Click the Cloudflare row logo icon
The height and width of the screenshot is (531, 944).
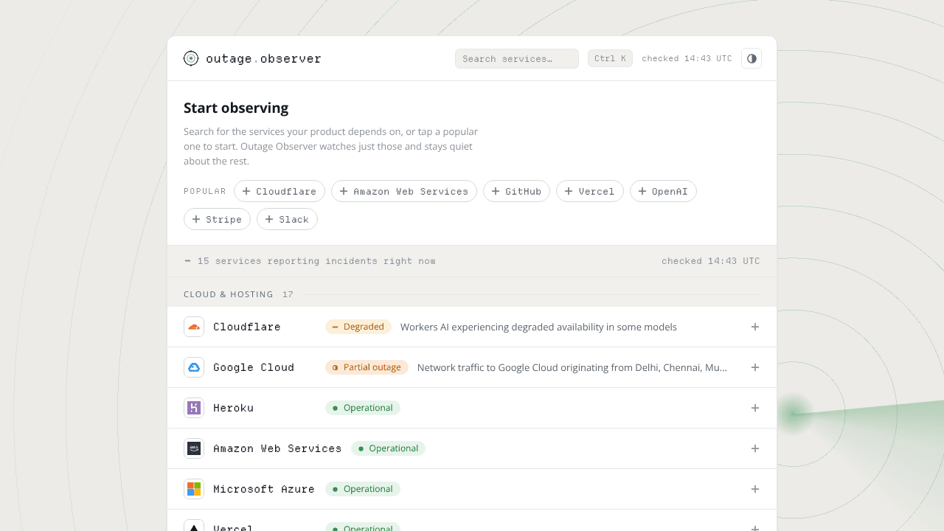click(x=194, y=327)
